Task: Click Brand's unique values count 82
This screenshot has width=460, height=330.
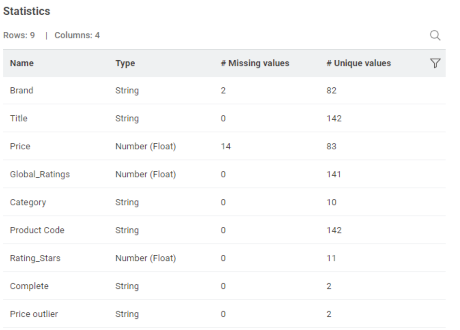Action: [331, 91]
